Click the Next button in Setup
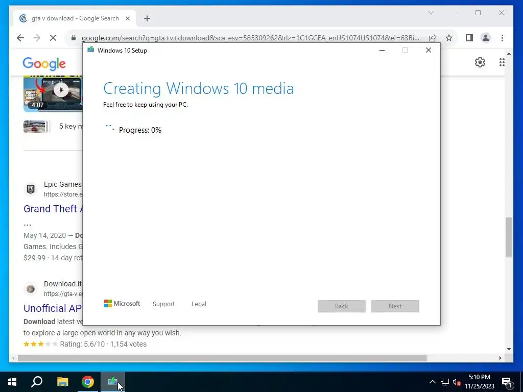523x392 pixels. tap(395, 306)
